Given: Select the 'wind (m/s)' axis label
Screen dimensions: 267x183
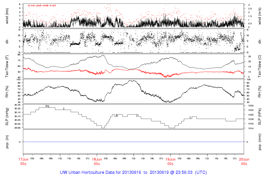Looking at the screenshot, I should pyautogui.click(x=260, y=16).
